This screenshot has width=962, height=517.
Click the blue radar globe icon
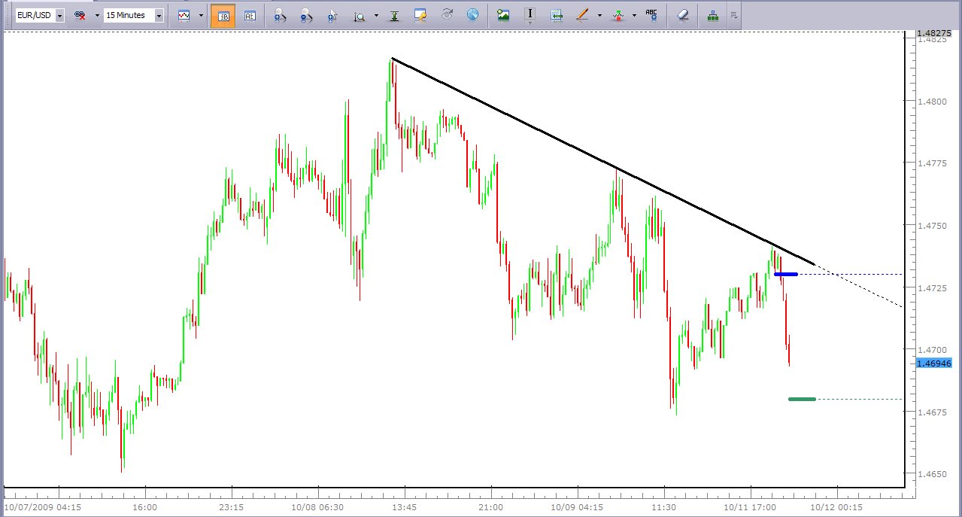[x=472, y=15]
